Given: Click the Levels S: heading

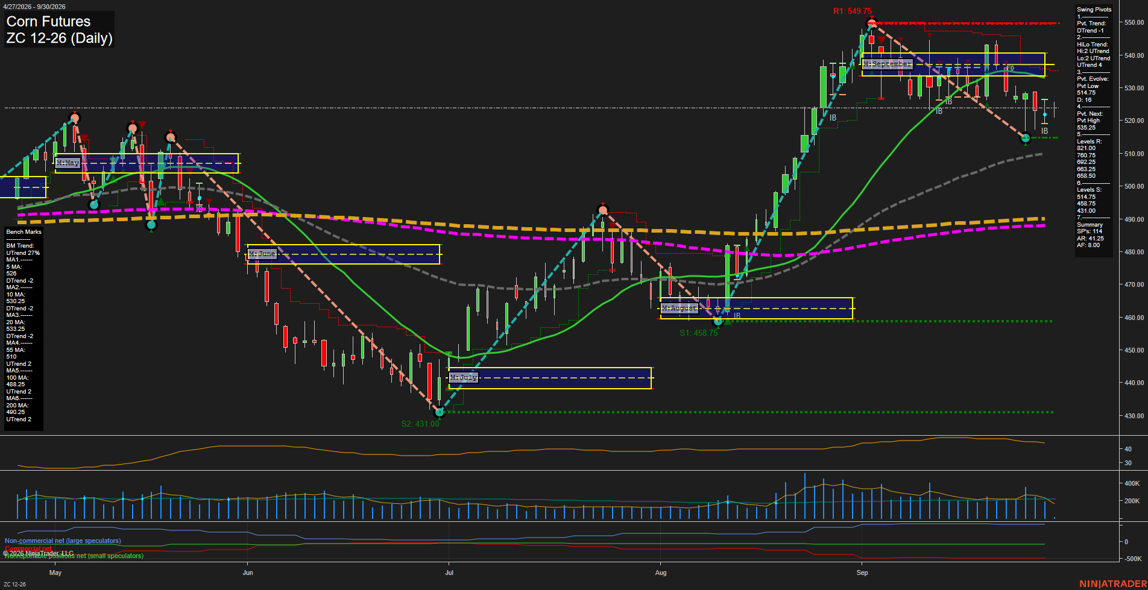Looking at the screenshot, I should click(x=1090, y=190).
